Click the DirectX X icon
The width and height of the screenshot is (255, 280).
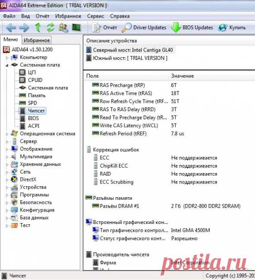point(14,180)
